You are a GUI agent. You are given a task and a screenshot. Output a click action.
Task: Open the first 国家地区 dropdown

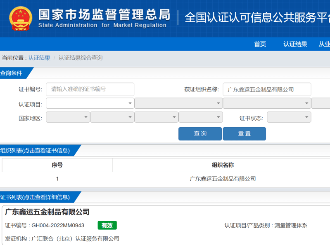pos(68,117)
